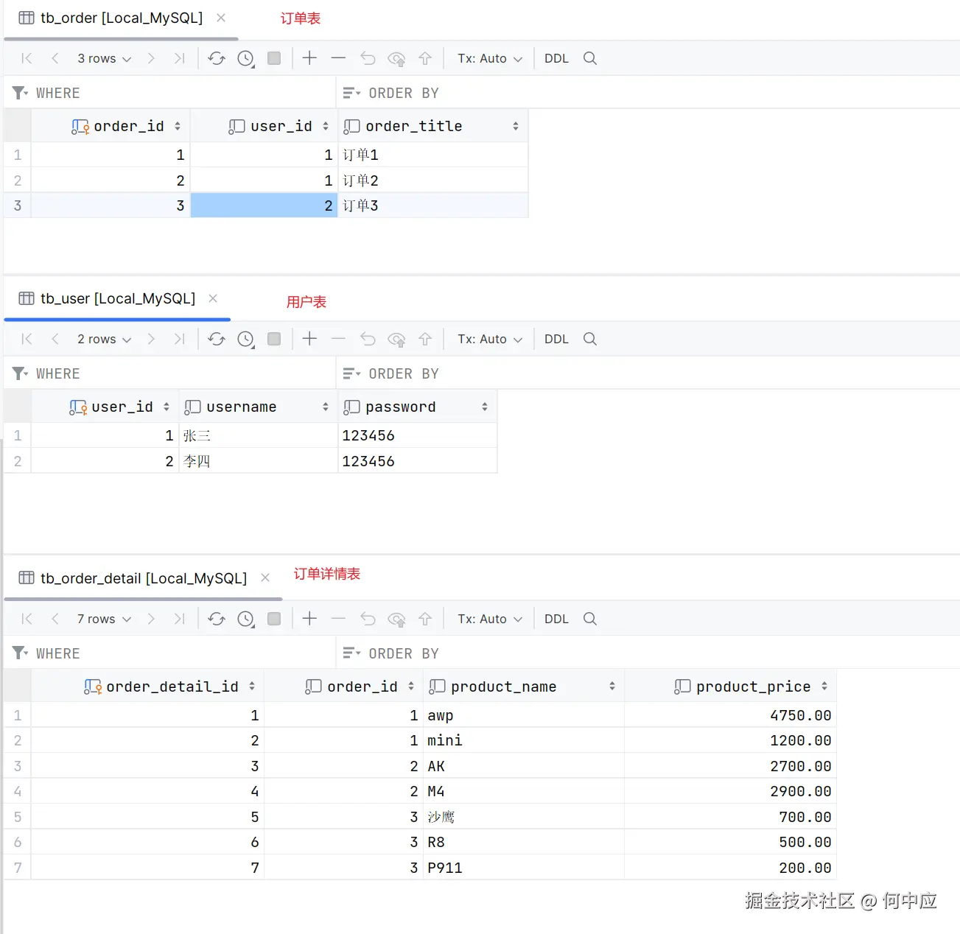
Task: Open DDL for the tb_order_detail table
Action: point(556,619)
